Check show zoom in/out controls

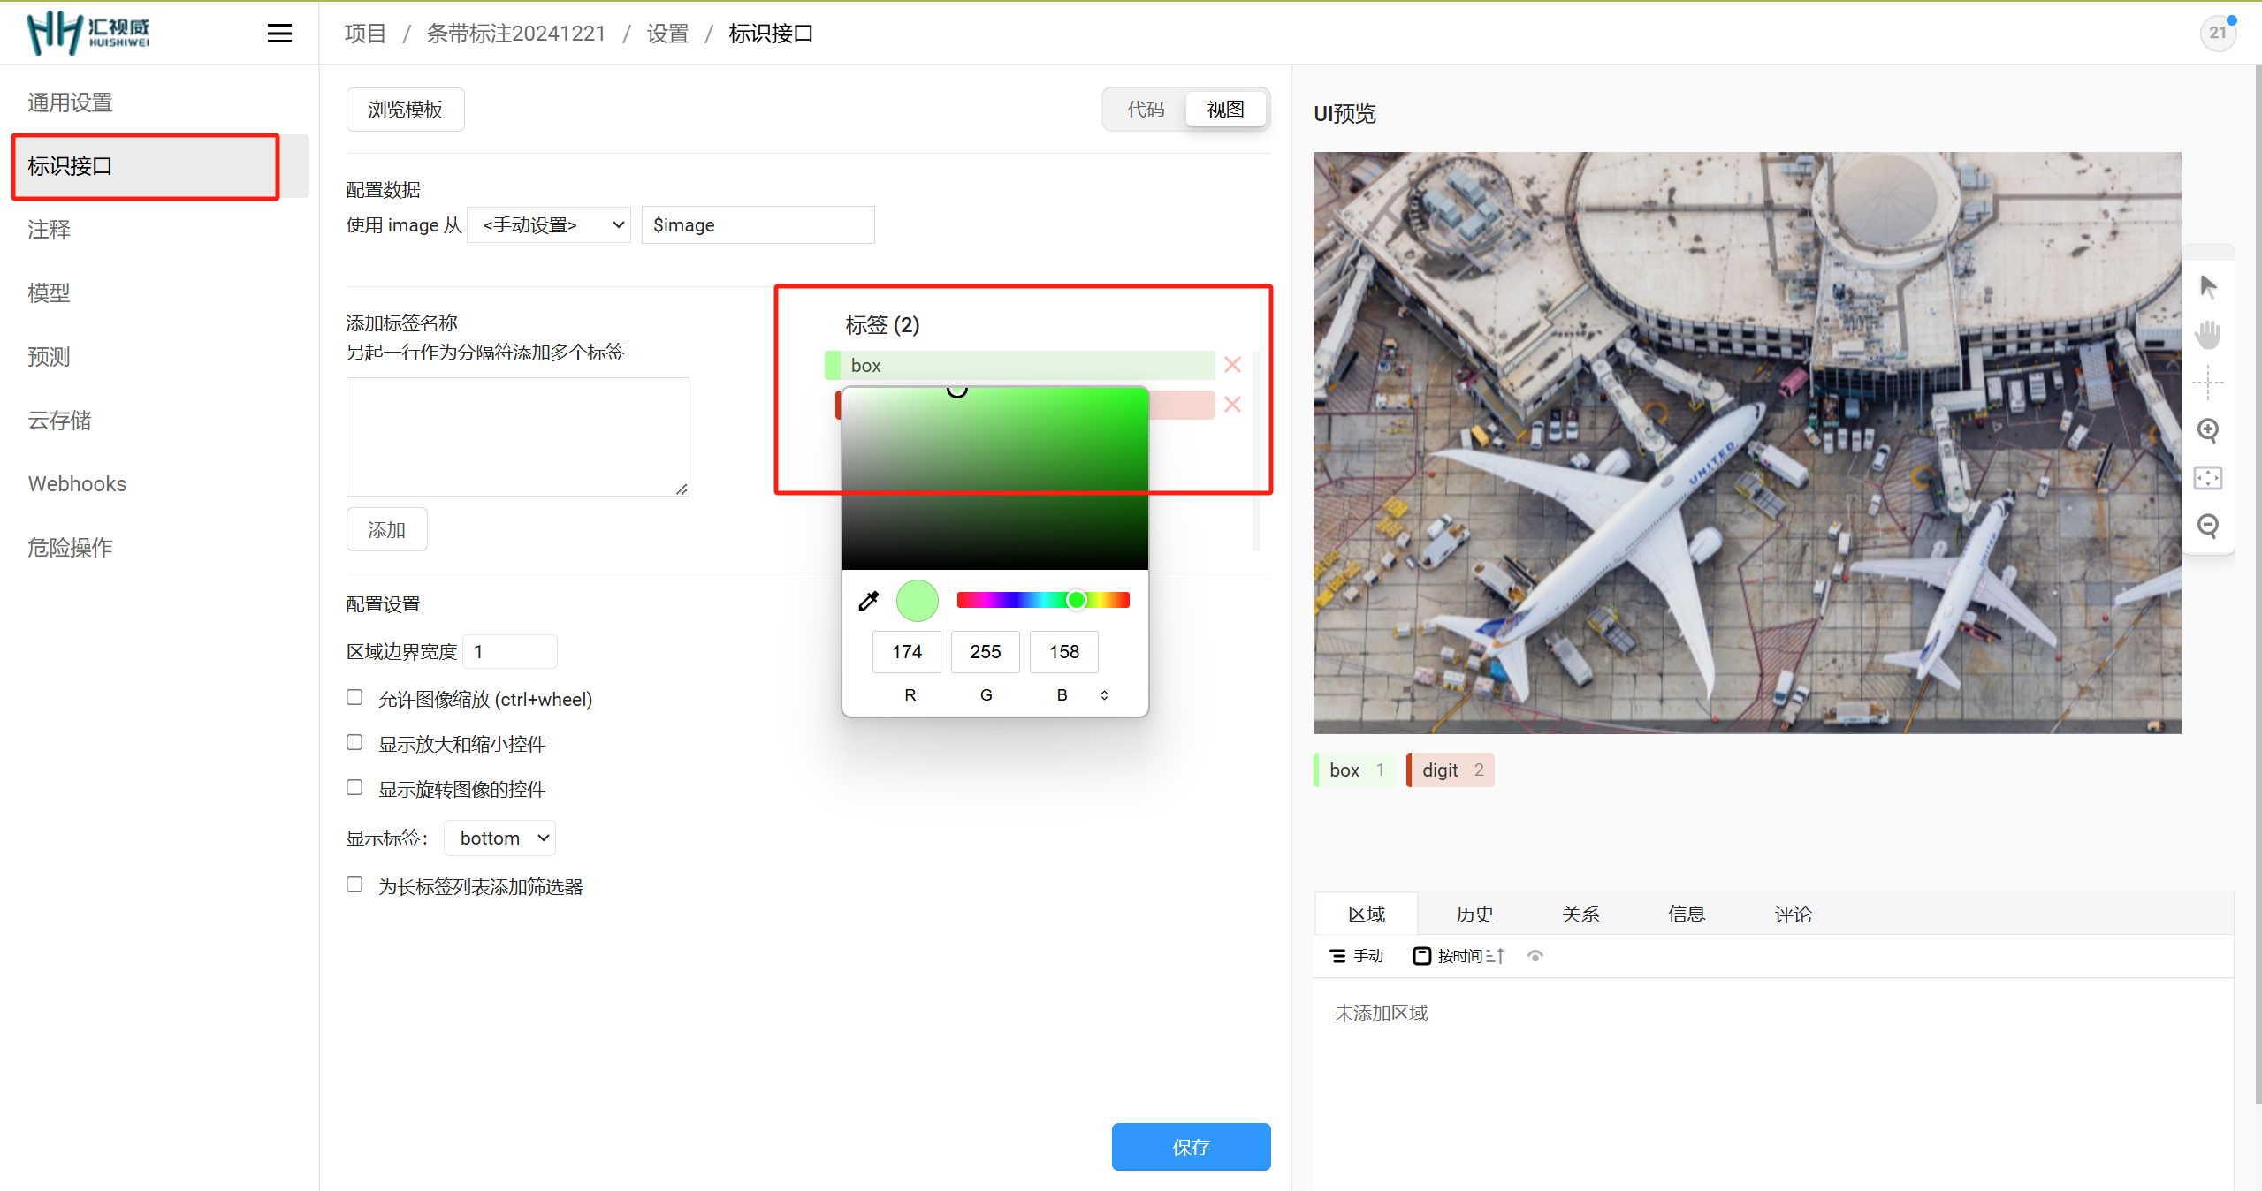pos(354,743)
